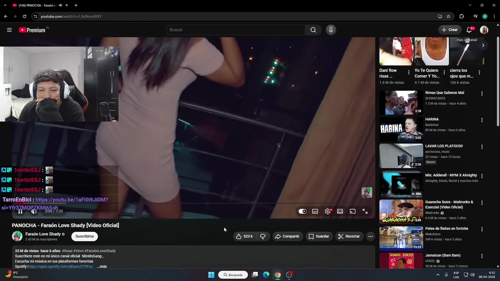Expand description with ...más
The height and width of the screenshot is (281, 500).
pos(102,267)
